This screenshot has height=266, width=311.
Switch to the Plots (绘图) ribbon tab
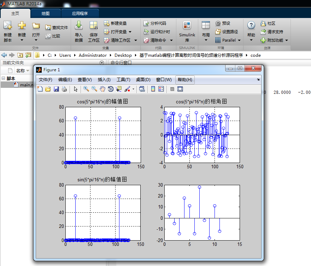46,13
